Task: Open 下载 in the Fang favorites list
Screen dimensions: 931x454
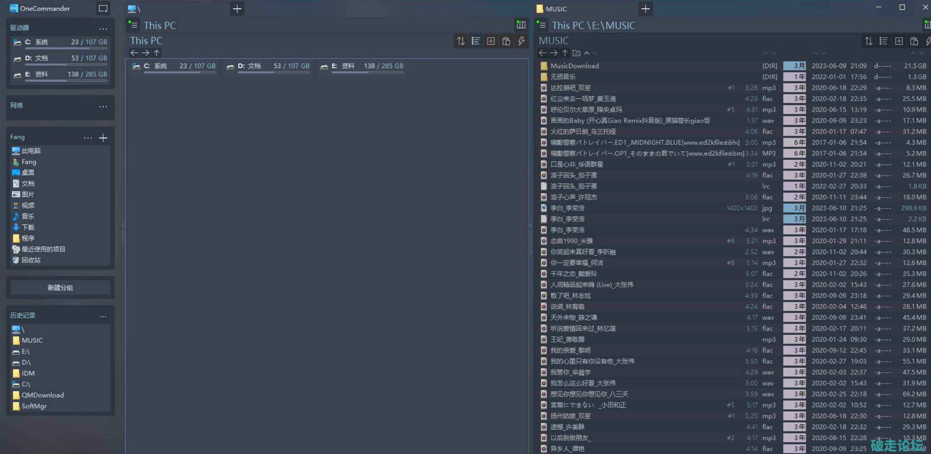Action: (28, 227)
